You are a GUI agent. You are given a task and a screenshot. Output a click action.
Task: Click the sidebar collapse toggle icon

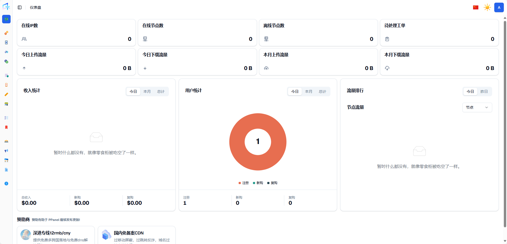point(20,7)
